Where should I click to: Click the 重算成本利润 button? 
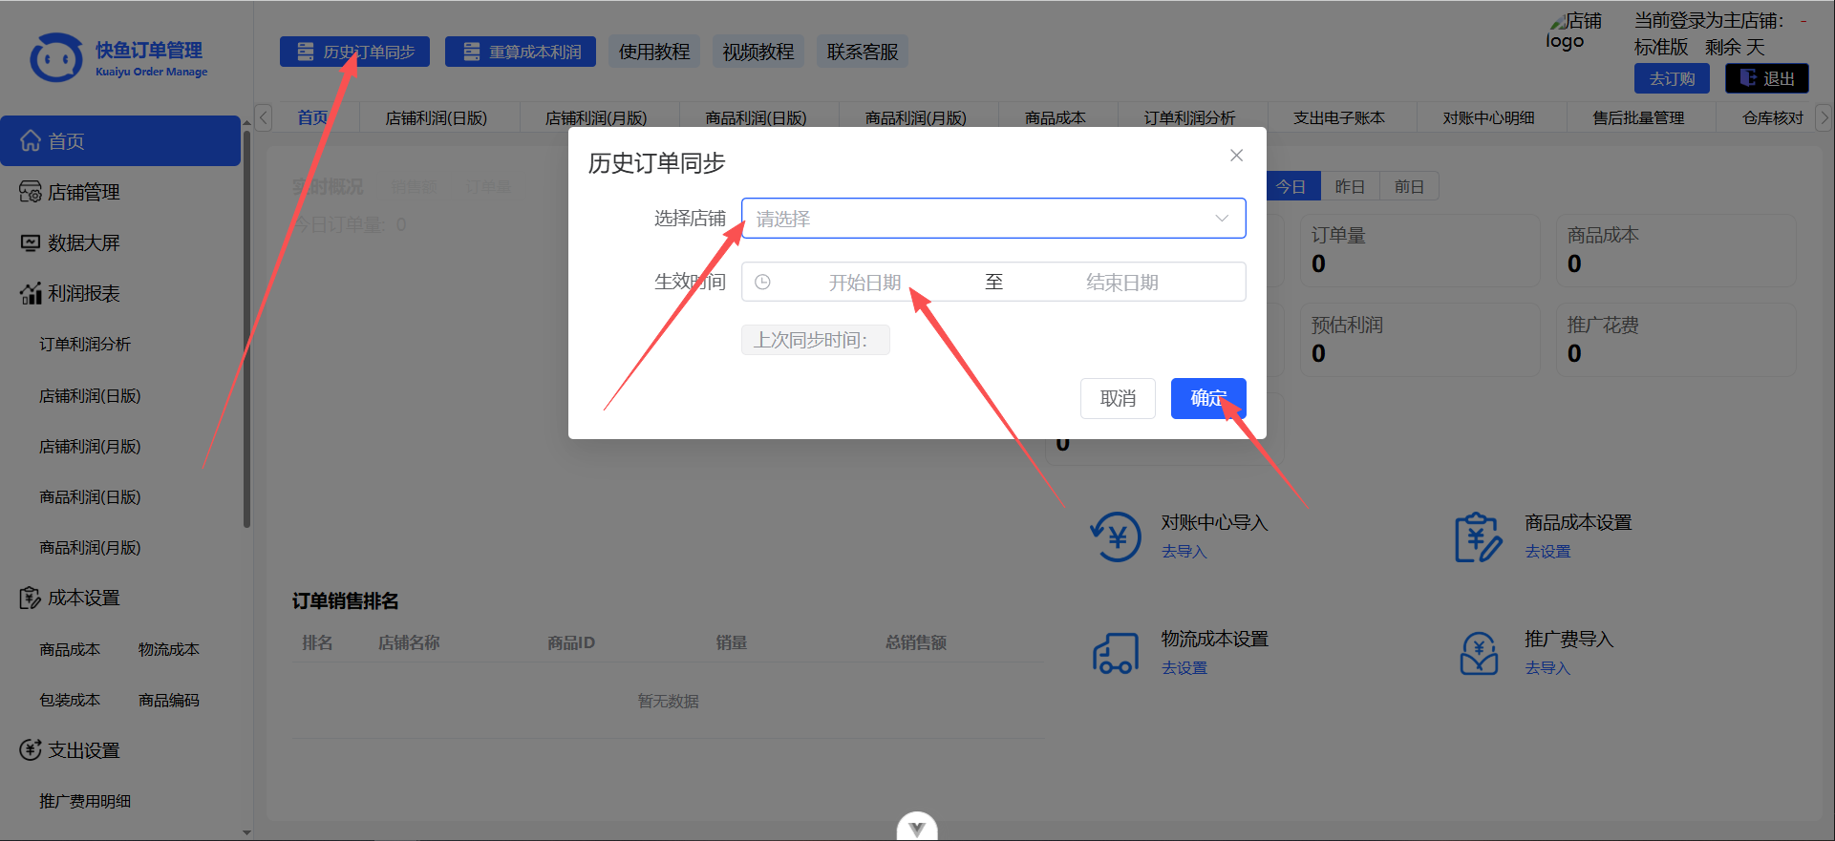(x=521, y=52)
